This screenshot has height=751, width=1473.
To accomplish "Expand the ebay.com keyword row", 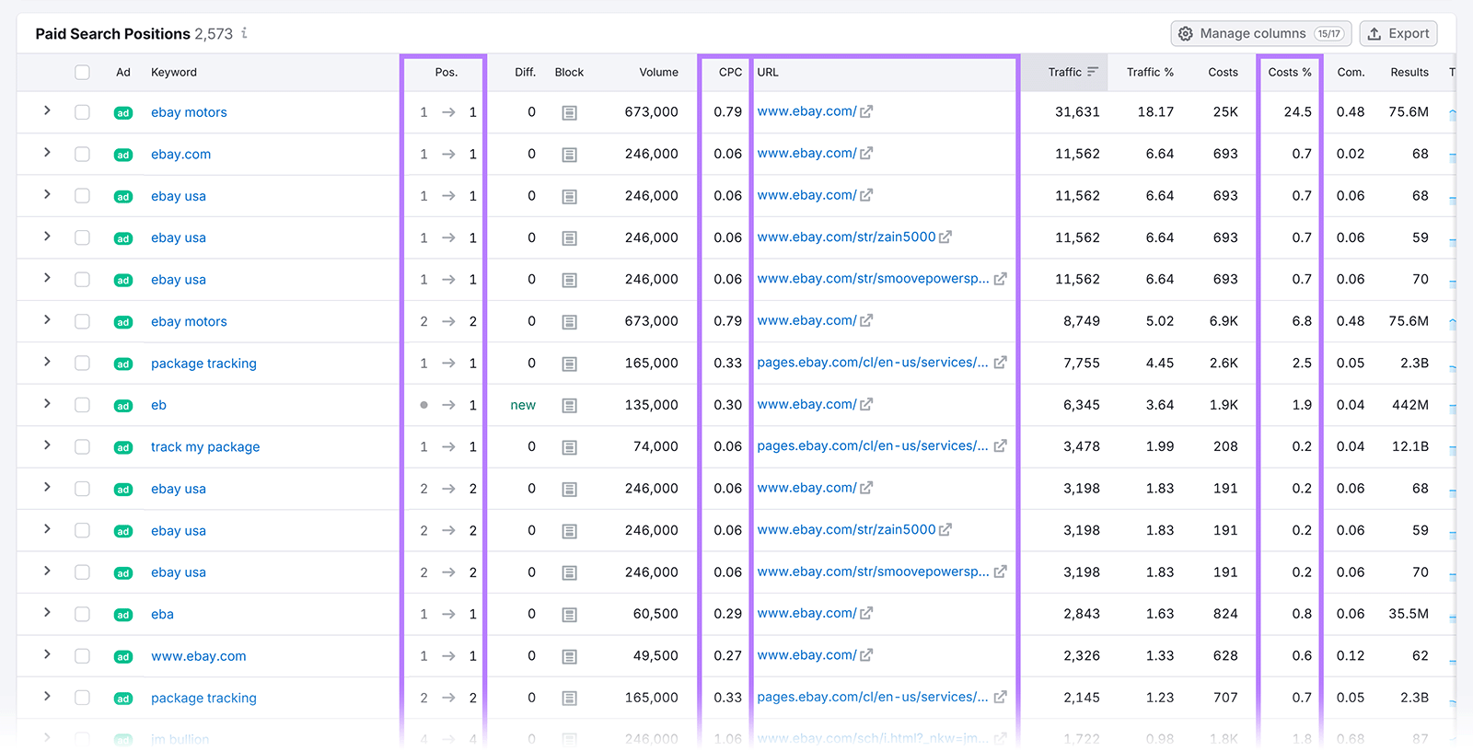I will click(47, 153).
